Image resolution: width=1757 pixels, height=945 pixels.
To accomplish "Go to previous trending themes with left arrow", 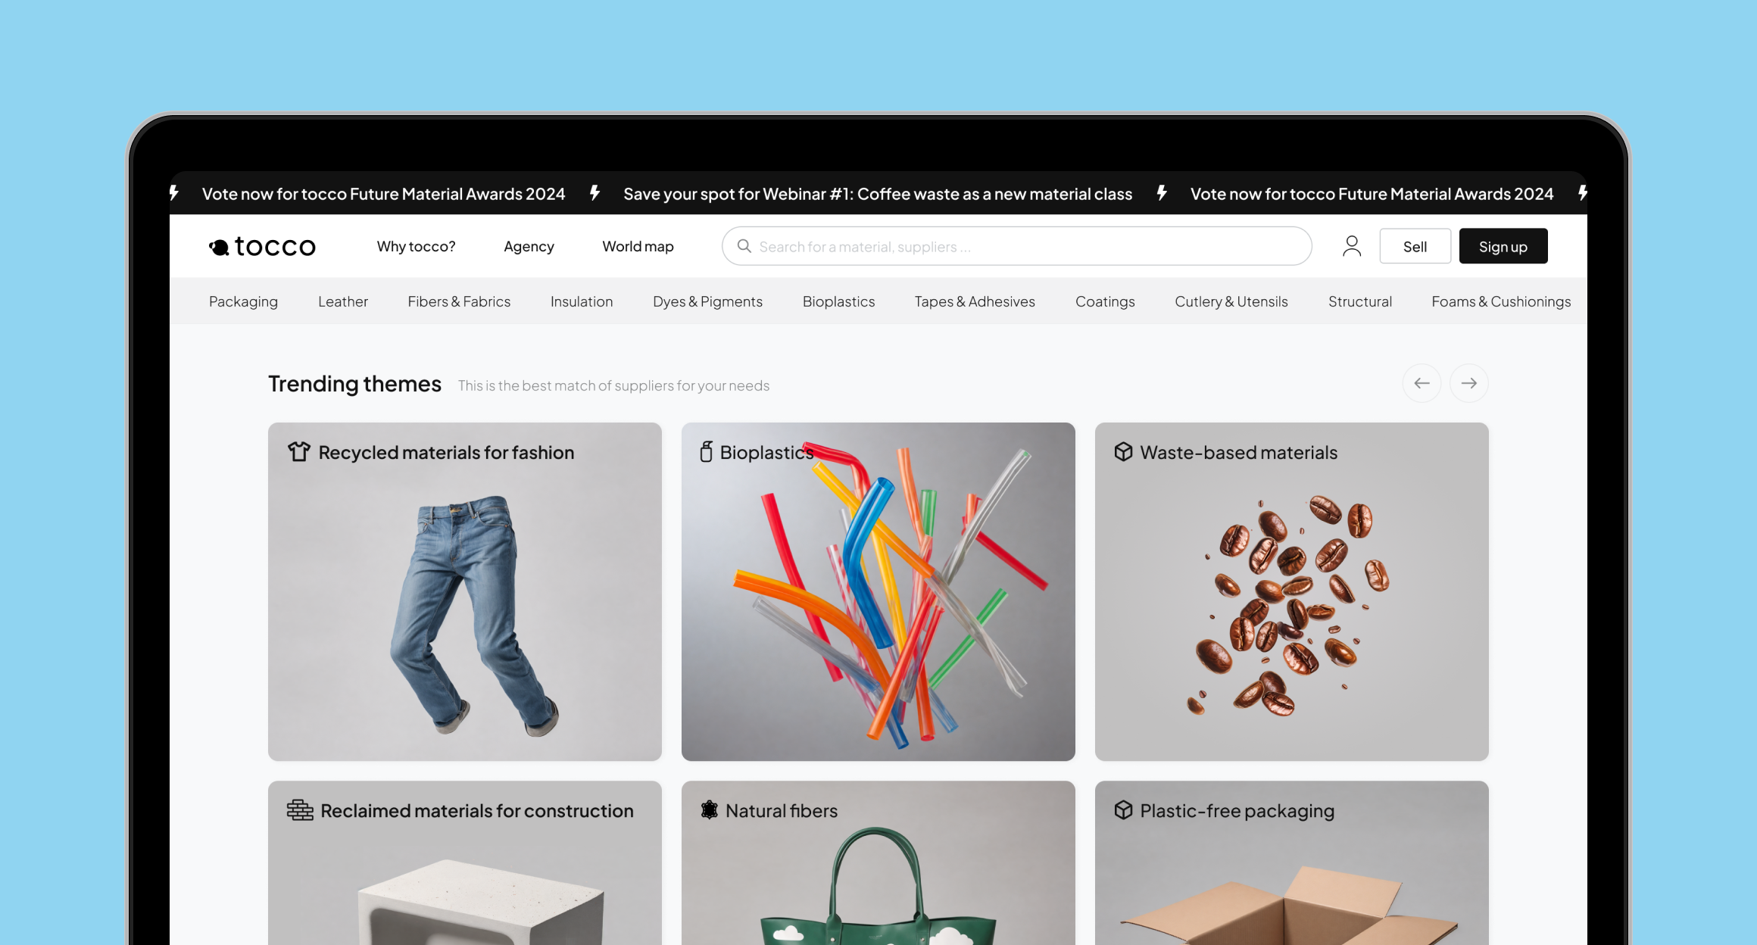I will (1422, 383).
